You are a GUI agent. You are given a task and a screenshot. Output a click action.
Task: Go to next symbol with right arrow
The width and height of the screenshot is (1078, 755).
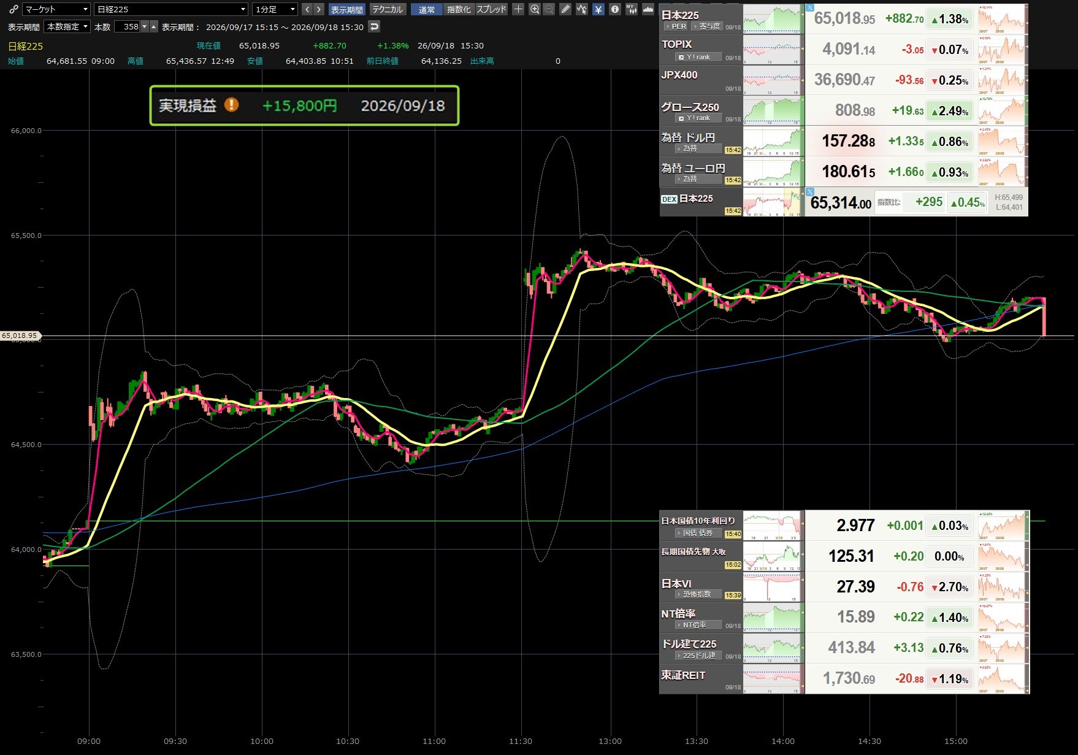click(x=319, y=9)
